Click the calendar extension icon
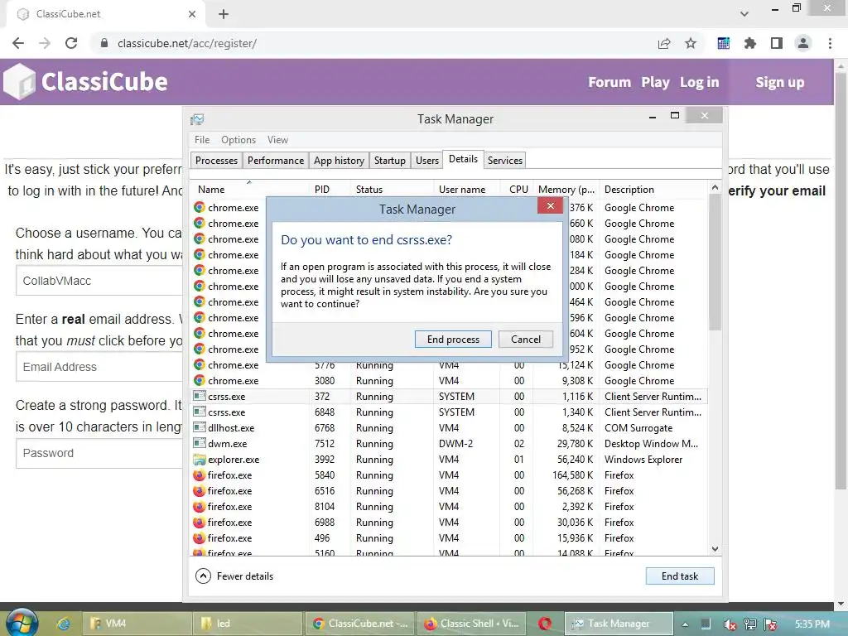This screenshot has height=636, width=848. point(724,43)
